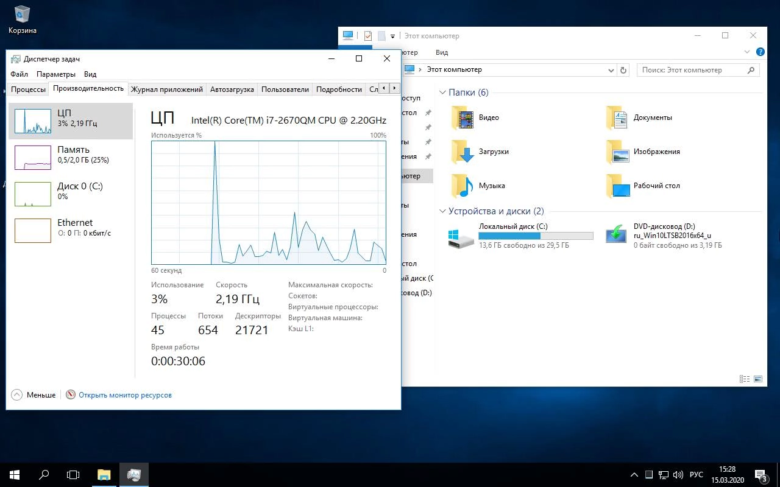The height and width of the screenshot is (487, 780).
Task: Open volume control in system tray
Action: 678,474
